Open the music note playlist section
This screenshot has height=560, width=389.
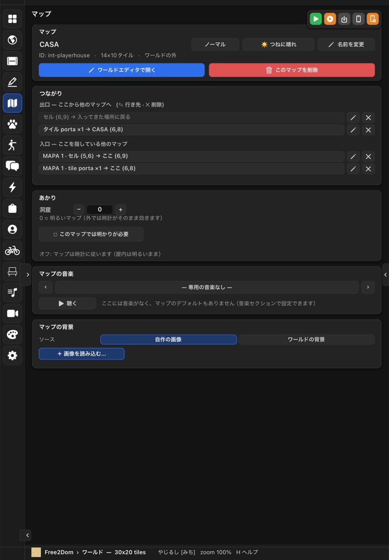tap(13, 293)
